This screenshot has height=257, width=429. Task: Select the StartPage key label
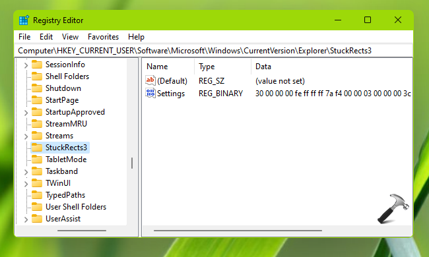(x=62, y=100)
